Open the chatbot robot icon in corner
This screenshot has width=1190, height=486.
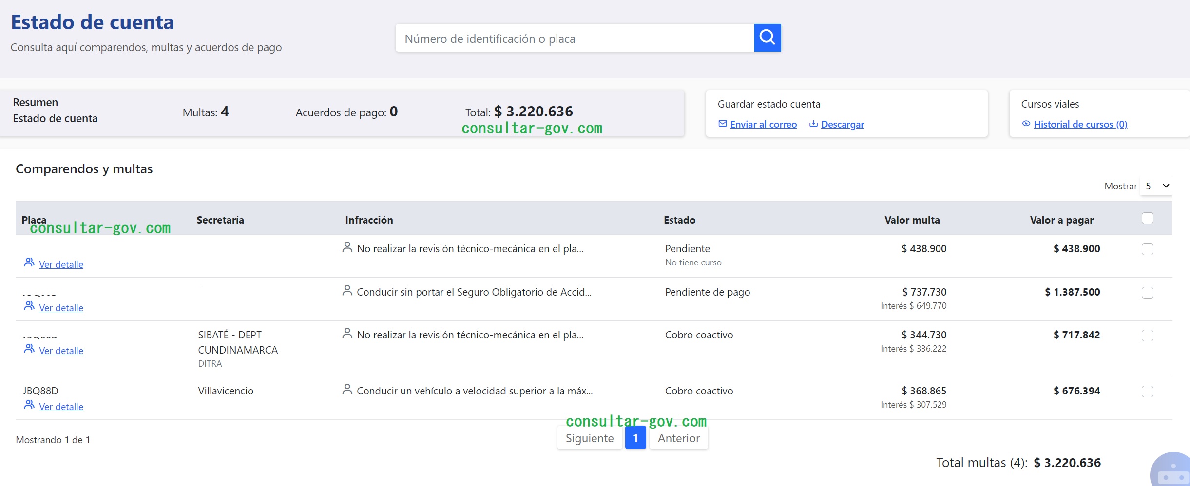pyautogui.click(x=1172, y=471)
